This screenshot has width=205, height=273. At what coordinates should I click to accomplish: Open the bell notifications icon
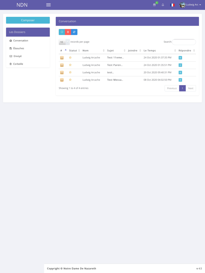(163, 5)
